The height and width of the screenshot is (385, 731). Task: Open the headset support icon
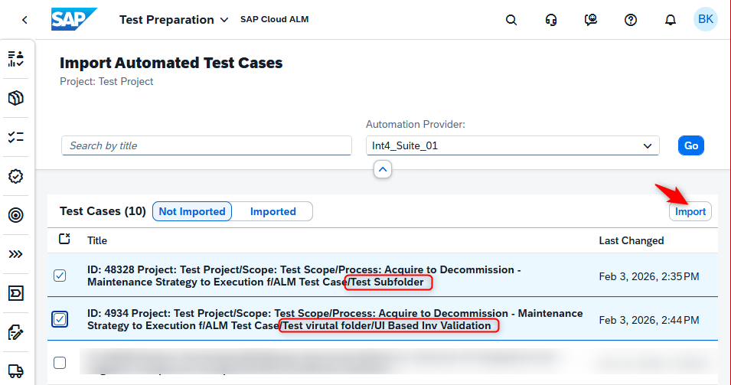click(551, 20)
